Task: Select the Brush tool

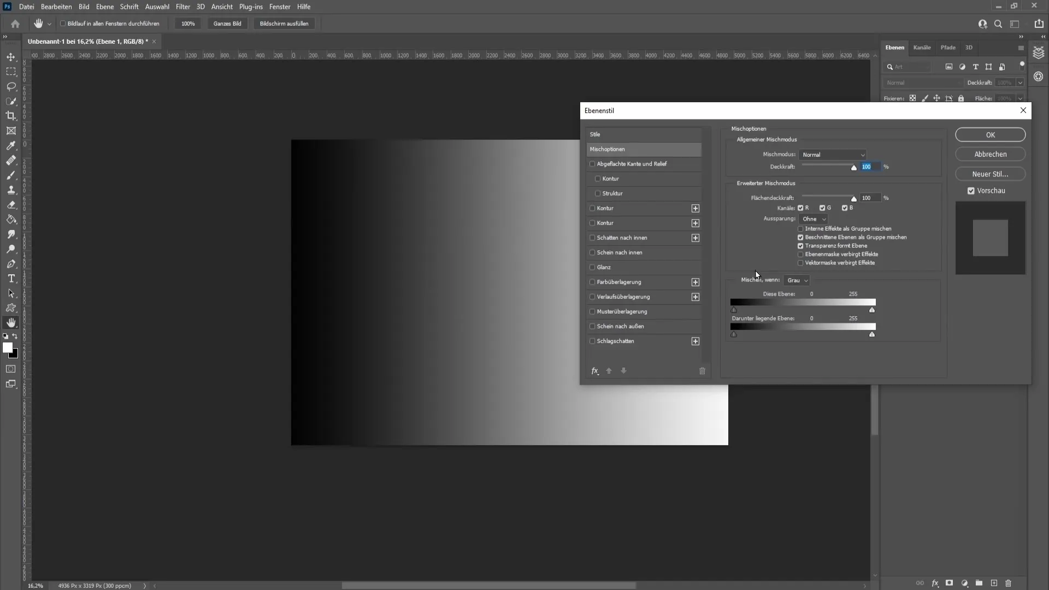Action: (11, 175)
